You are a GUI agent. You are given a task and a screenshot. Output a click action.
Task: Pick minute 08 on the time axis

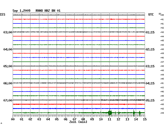point(83,119)
